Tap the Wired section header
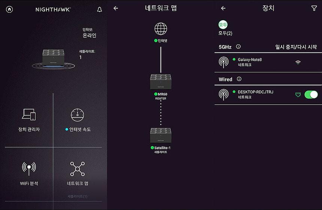Screen dimensions: 322x210 [x=225, y=79]
